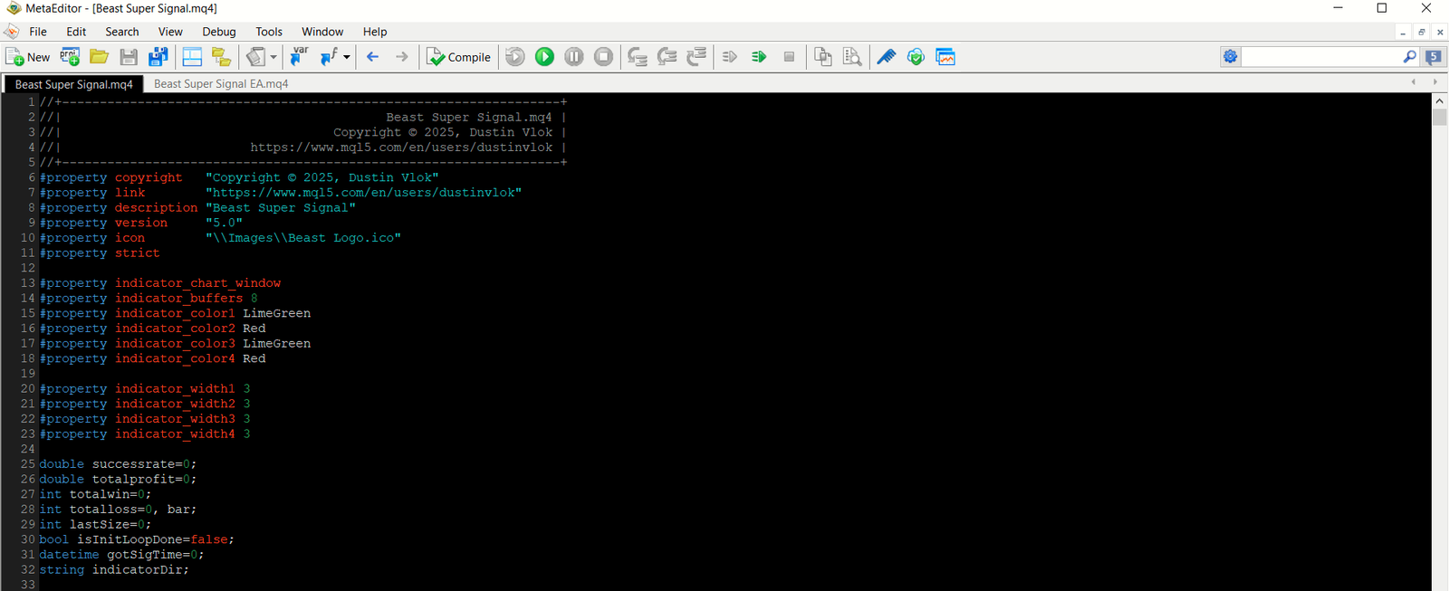Click the magnifier search icon
Viewport: 1449px width, 591px height.
1409,57
